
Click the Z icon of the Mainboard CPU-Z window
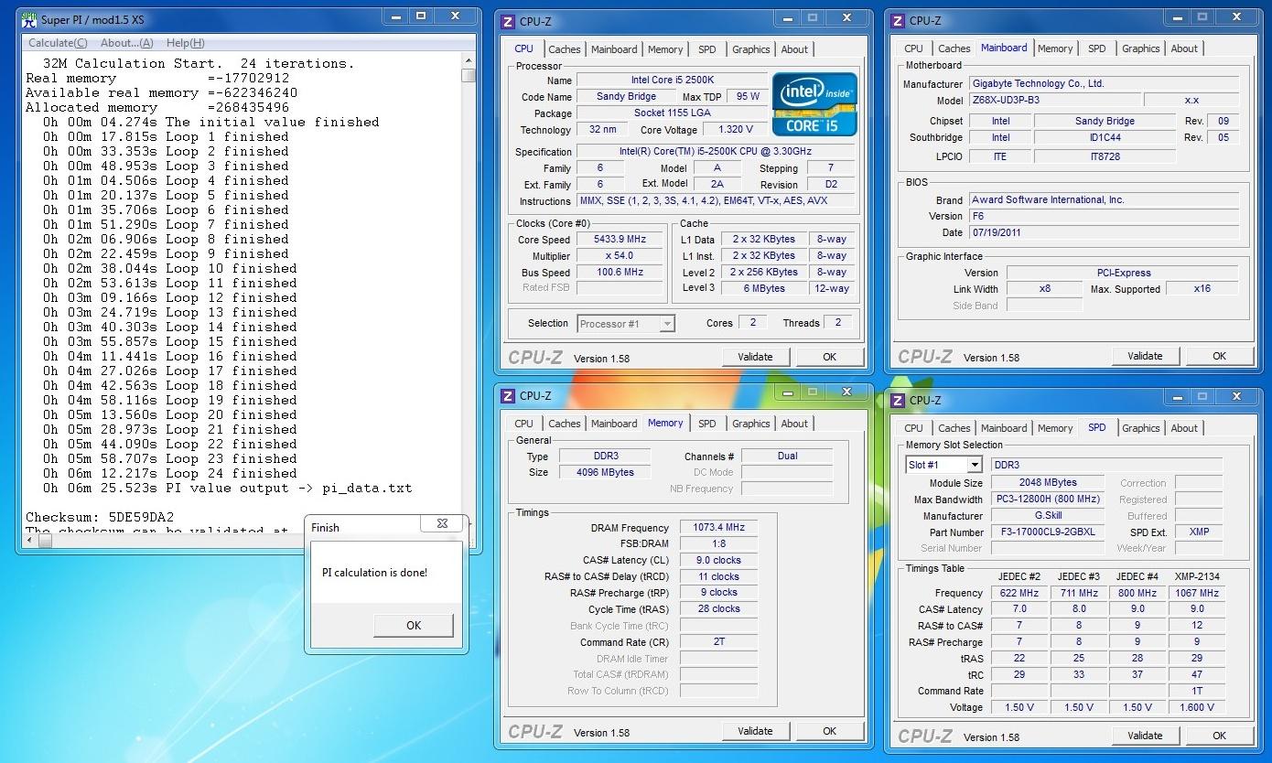[x=898, y=20]
